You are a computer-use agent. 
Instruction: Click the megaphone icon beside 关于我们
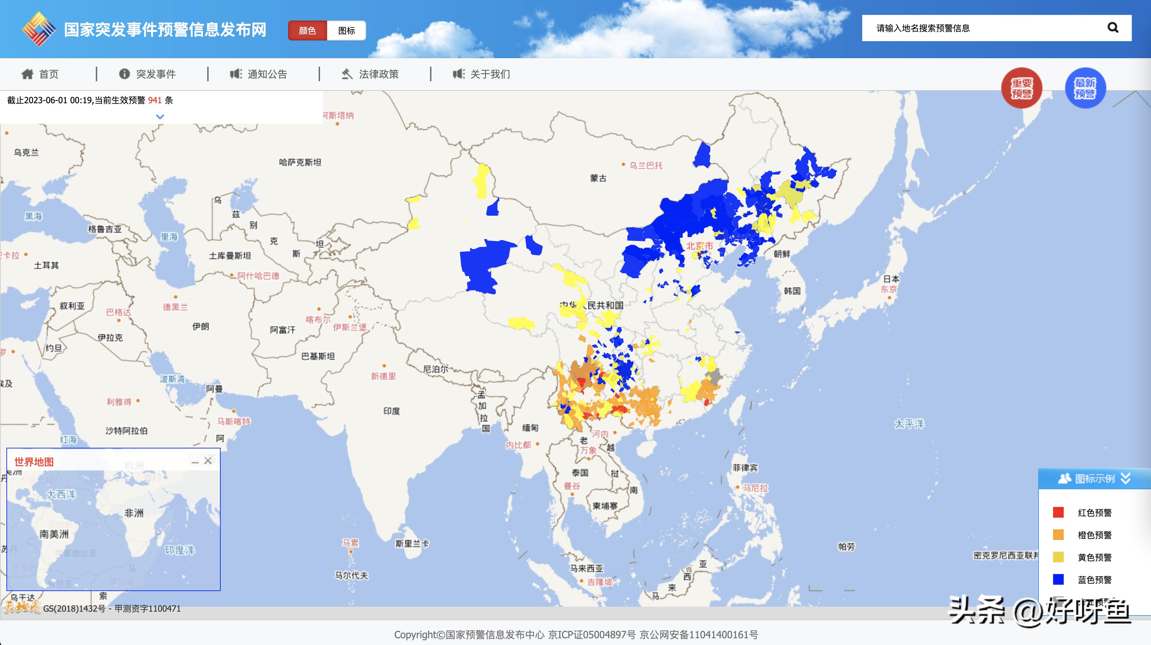pos(458,74)
